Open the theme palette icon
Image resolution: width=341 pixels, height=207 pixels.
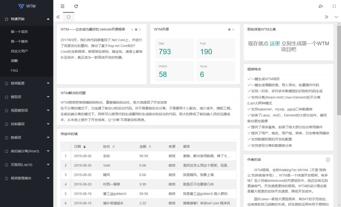(x=321, y=6)
